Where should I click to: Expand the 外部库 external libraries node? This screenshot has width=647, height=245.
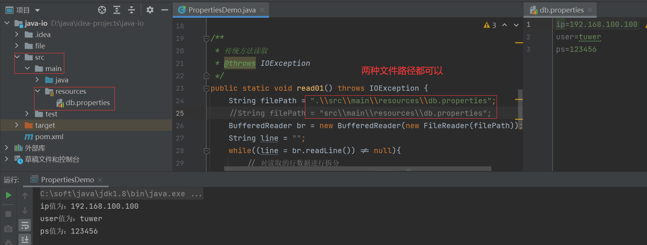(x=6, y=148)
